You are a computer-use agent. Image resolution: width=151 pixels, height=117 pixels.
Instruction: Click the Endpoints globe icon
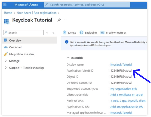(x=81, y=32)
